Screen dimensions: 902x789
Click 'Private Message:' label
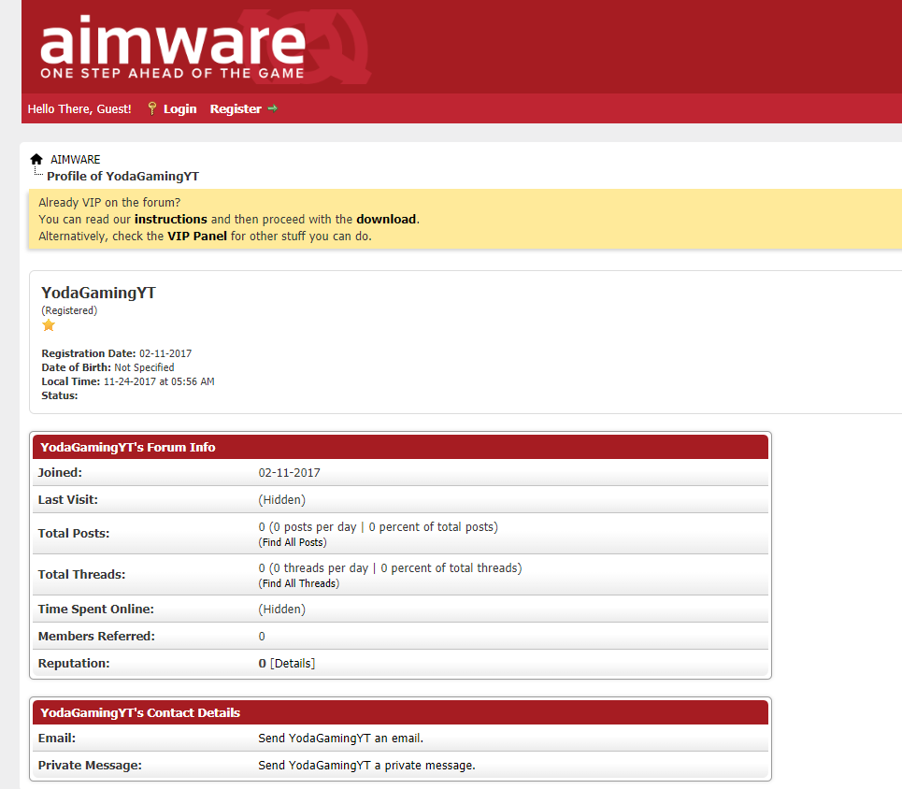(x=90, y=766)
